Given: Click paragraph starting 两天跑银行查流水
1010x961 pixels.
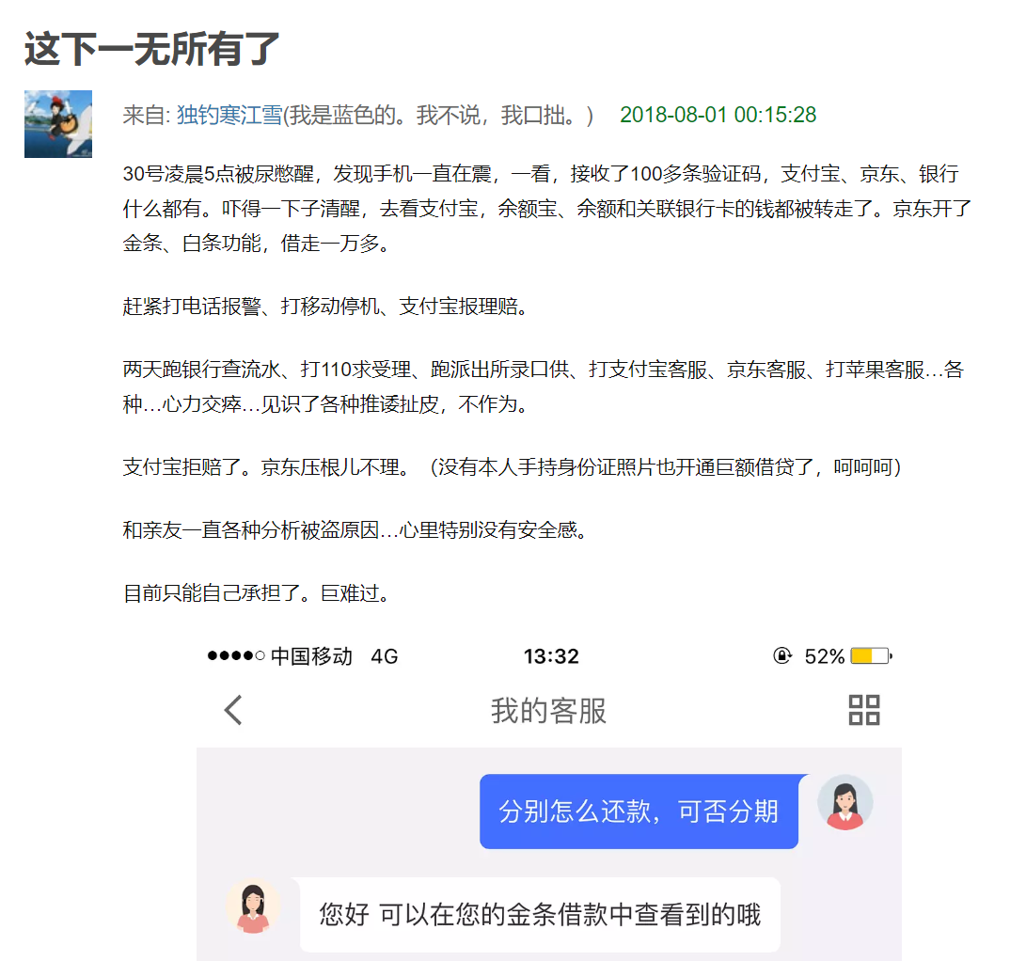Looking at the screenshot, I should [543, 386].
